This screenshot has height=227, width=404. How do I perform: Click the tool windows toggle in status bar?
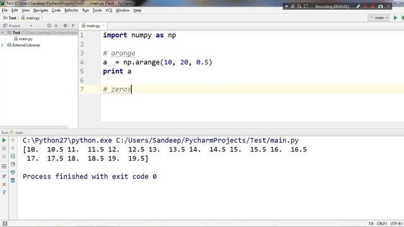[x=5, y=223]
